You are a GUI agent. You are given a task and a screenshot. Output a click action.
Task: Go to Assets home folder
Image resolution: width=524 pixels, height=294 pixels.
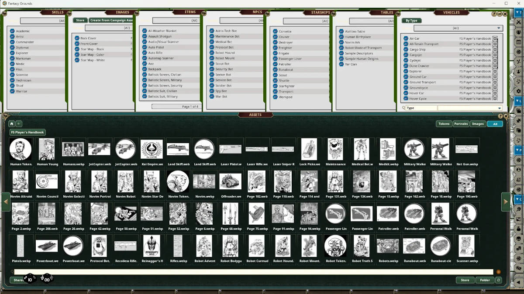click(x=12, y=124)
